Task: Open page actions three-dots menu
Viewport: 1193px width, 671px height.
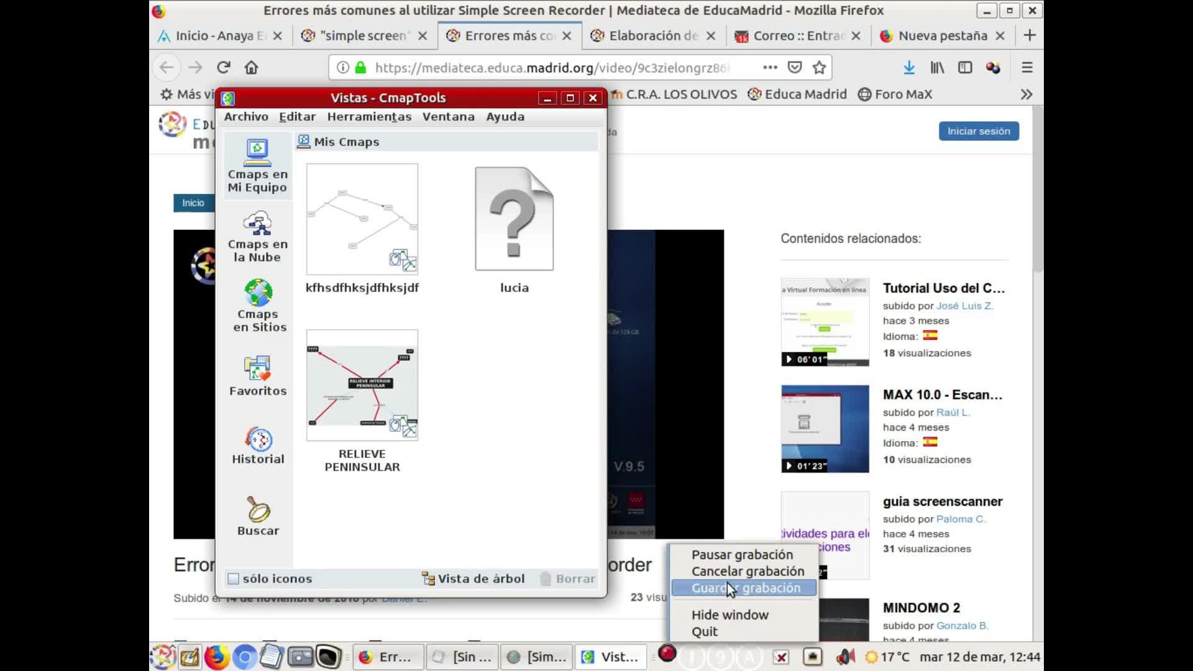Action: click(x=770, y=68)
